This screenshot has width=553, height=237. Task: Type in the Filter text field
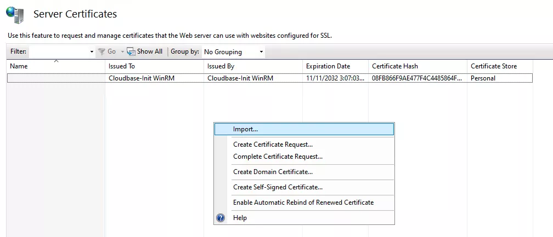[58, 52]
